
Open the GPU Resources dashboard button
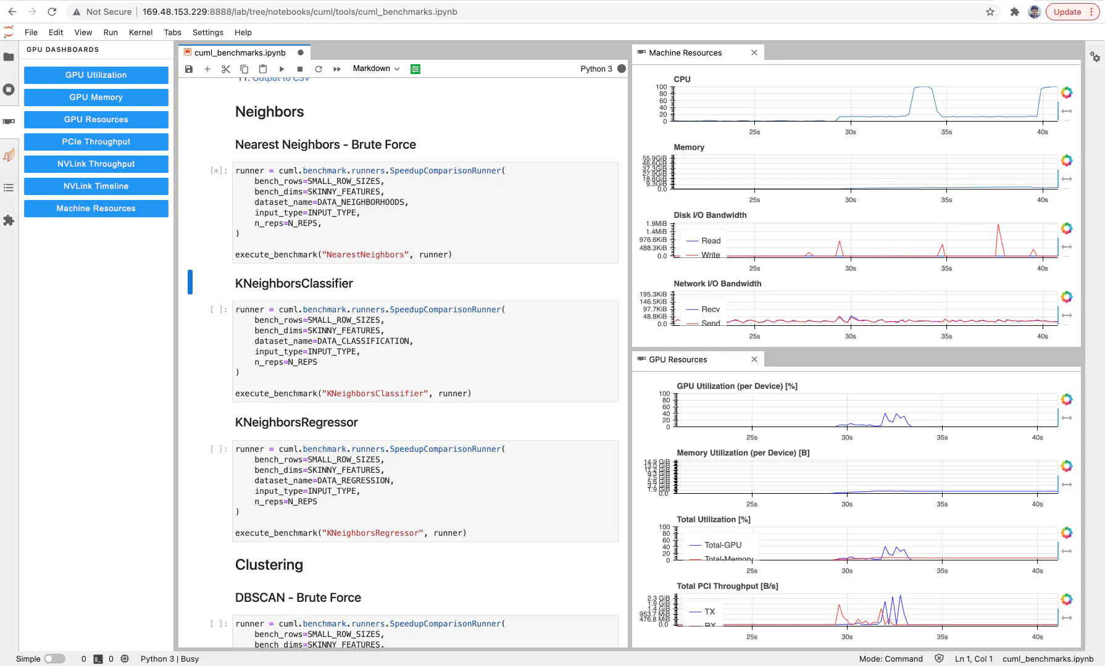point(96,120)
